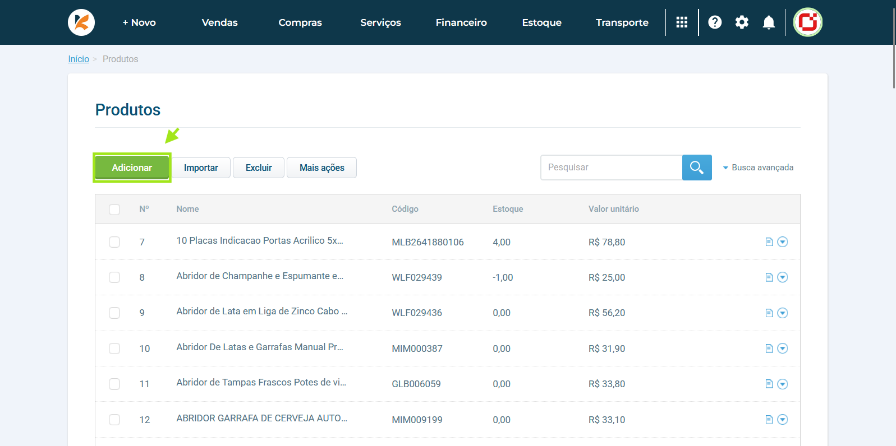Sort by the Nº column header
This screenshot has width=896, height=446.
pyautogui.click(x=144, y=209)
